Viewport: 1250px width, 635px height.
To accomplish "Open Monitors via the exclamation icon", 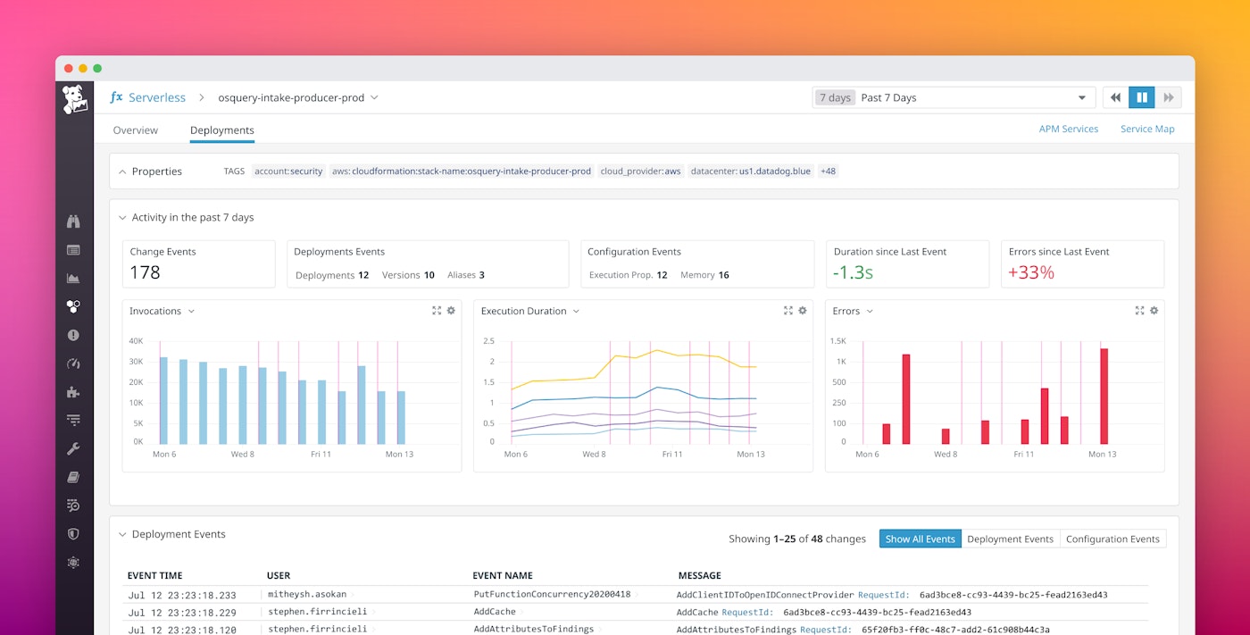I will click(x=74, y=335).
